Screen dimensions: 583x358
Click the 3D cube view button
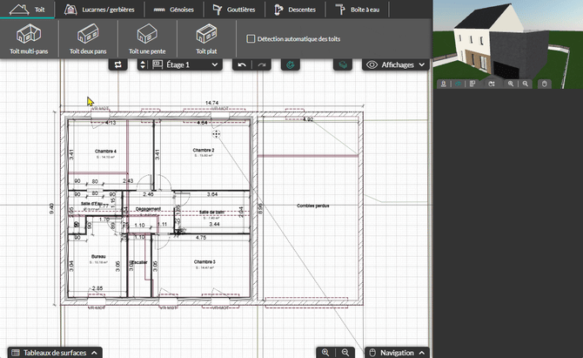coord(345,64)
